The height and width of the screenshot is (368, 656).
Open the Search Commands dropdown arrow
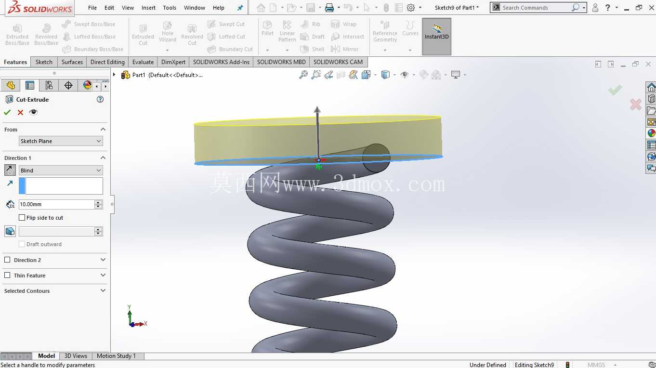[x=584, y=8]
